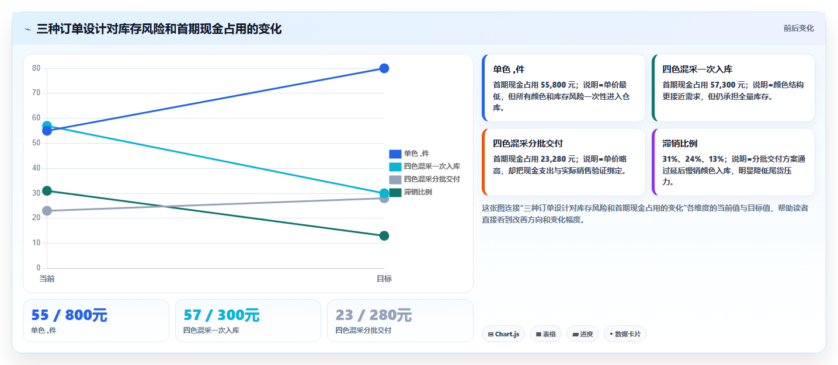
Task: Click the cyan current point at 57
Action: pyautogui.click(x=47, y=125)
